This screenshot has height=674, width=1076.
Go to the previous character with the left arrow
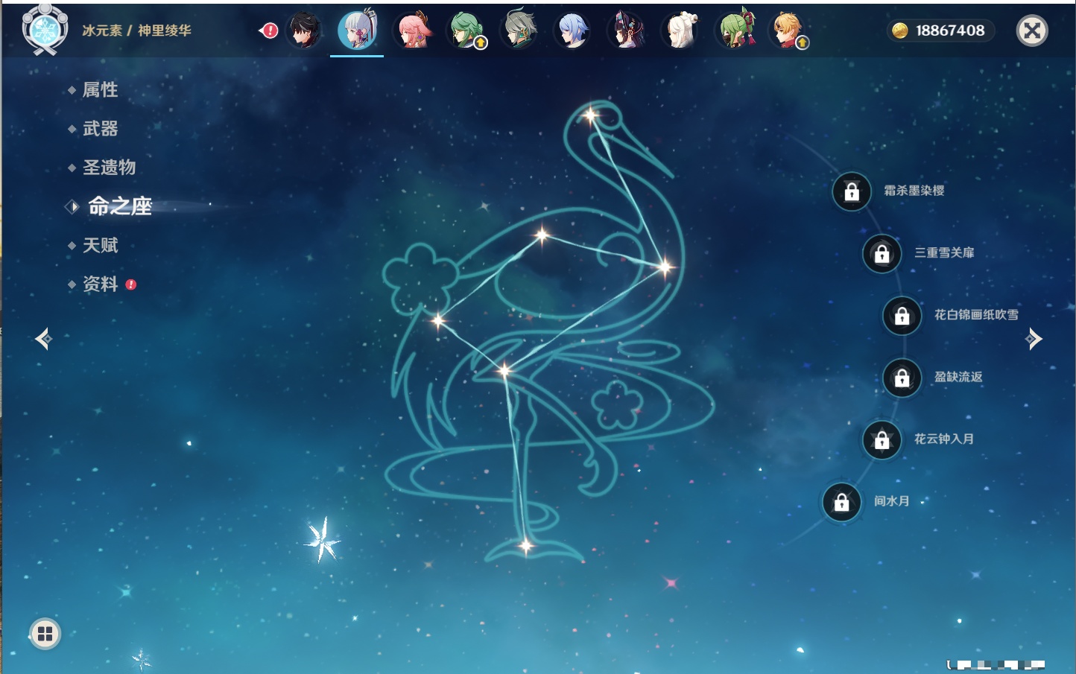pyautogui.click(x=43, y=339)
